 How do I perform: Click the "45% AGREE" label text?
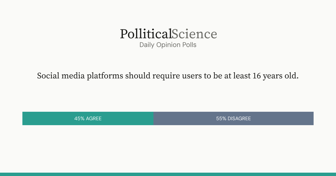pos(88,118)
